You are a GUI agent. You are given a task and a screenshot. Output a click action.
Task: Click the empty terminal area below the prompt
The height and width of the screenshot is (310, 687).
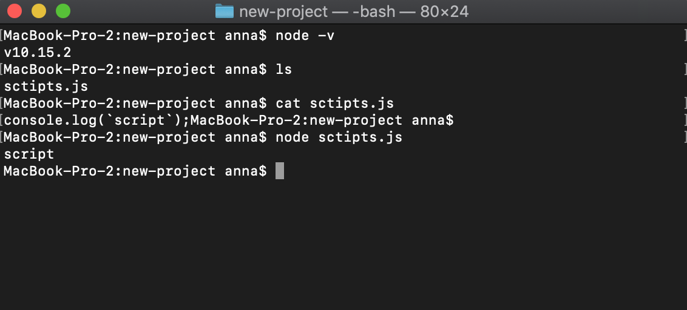[343, 242]
